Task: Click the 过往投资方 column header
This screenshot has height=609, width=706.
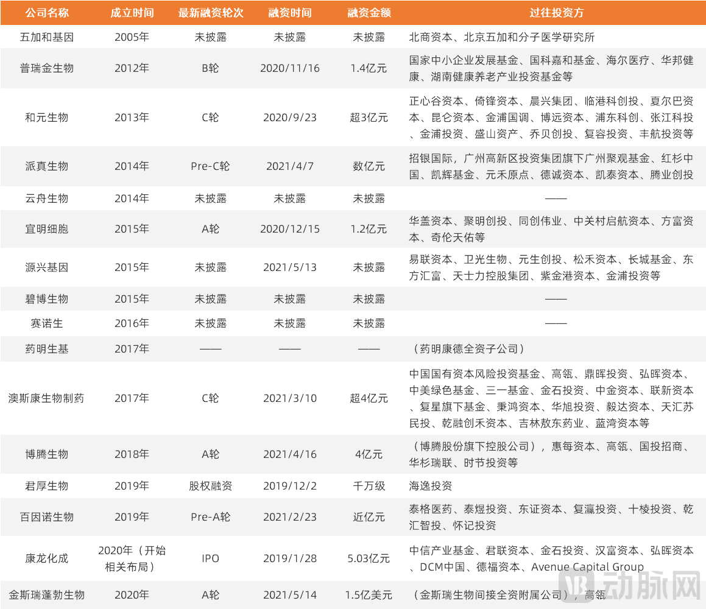Action: point(557,13)
